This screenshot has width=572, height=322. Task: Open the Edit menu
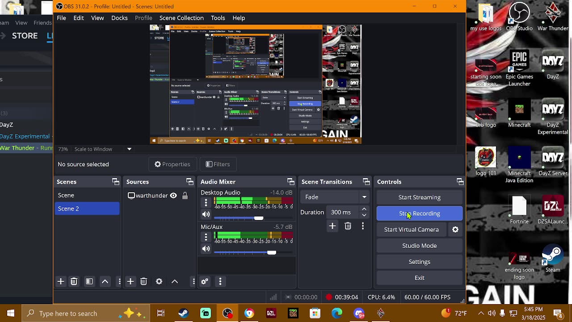click(79, 18)
